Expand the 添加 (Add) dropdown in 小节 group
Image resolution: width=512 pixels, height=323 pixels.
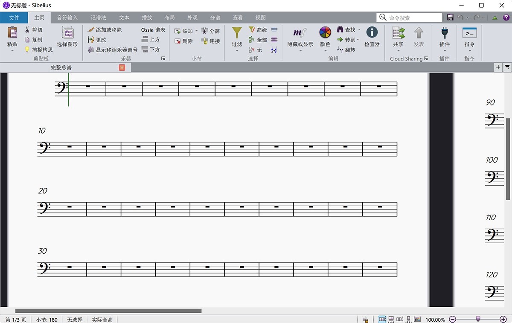tap(196, 31)
